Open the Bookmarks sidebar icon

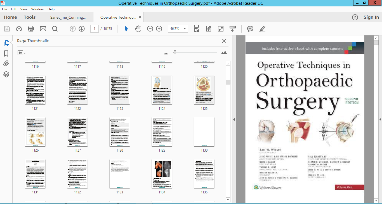tap(6, 54)
